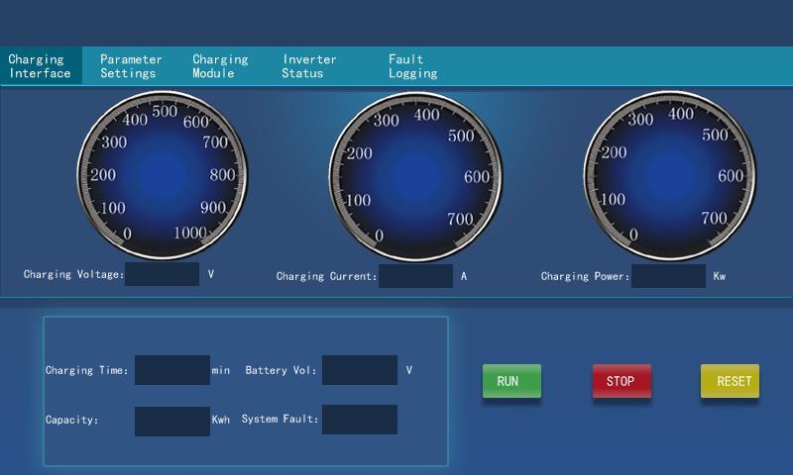Hit the yellow RESET button
Image resolution: width=793 pixels, height=475 pixels.
[x=730, y=381]
